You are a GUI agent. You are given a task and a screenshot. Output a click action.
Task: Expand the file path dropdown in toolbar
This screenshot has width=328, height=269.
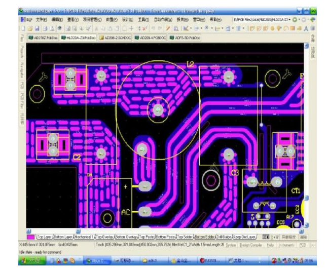[289, 19]
